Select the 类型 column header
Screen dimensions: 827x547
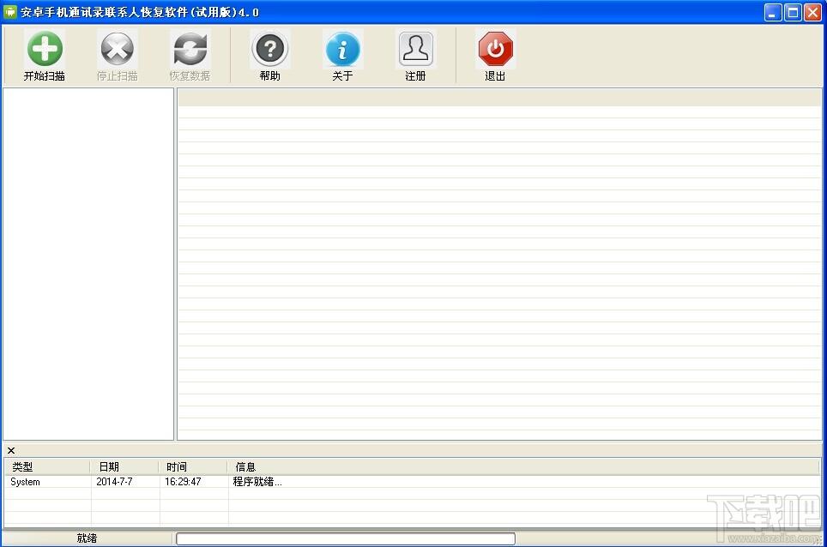click(x=47, y=467)
